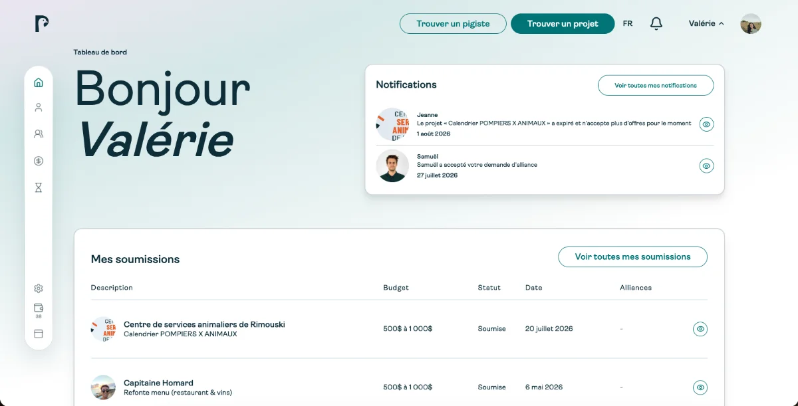Open Valérie's profile photo in header
798x406 pixels.
tap(751, 24)
